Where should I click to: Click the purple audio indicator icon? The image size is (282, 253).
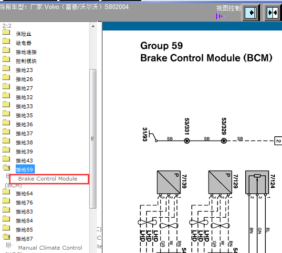(220, 17)
